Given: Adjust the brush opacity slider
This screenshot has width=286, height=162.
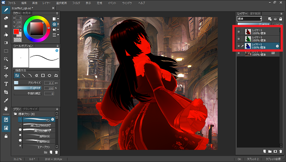Looking at the screenshot, I should [28, 88].
